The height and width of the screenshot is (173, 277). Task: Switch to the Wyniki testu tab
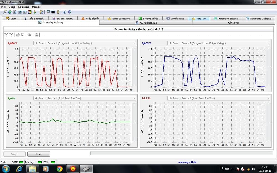coord(175,18)
